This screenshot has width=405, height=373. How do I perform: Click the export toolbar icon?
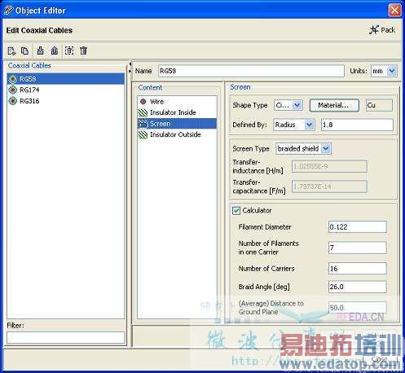pyautogui.click(x=55, y=50)
